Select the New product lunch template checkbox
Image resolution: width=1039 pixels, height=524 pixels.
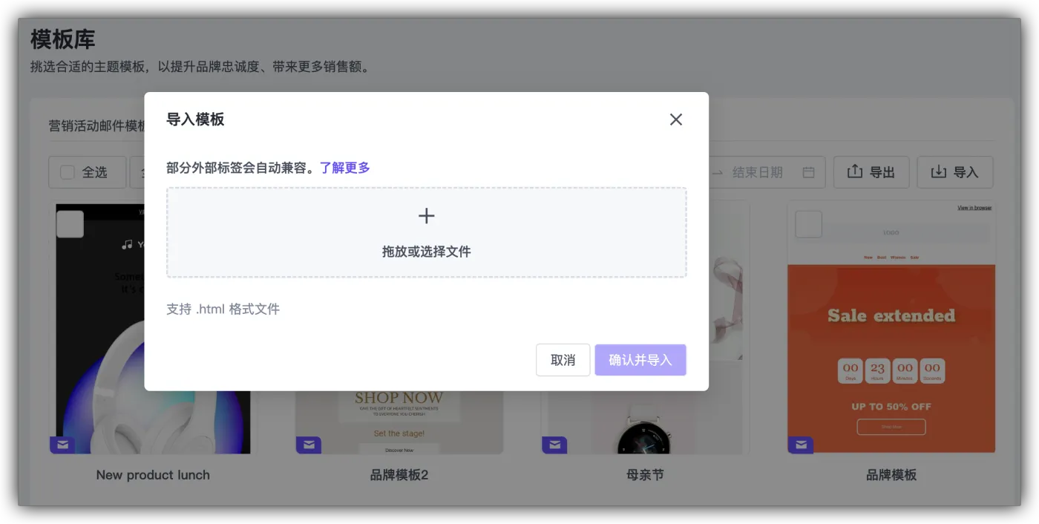pos(70,224)
